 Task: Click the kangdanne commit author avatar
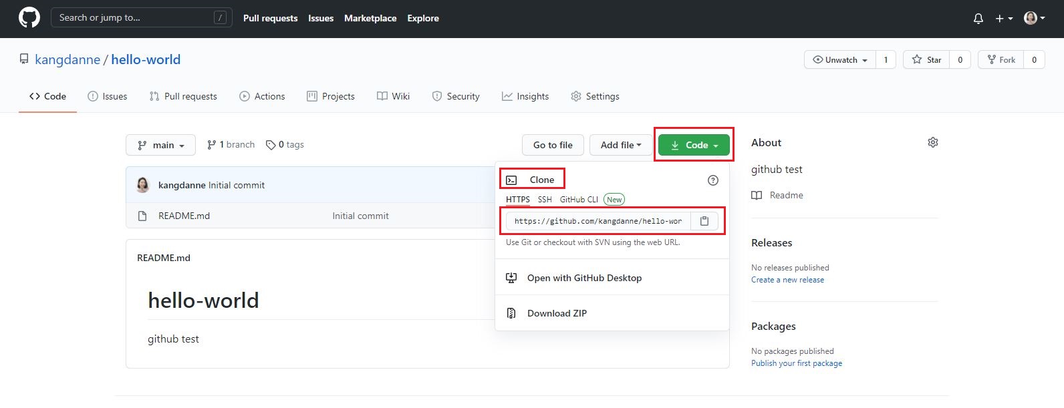143,185
